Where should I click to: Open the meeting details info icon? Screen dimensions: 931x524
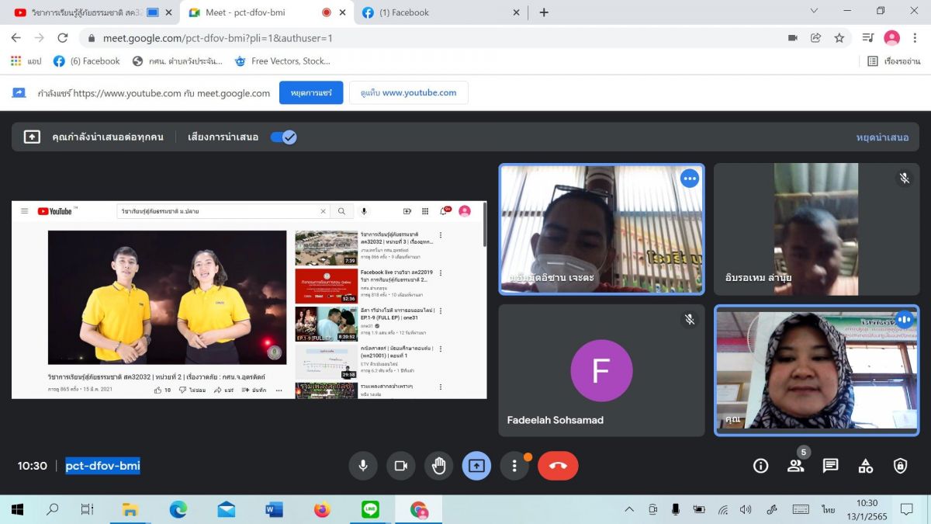(x=761, y=466)
